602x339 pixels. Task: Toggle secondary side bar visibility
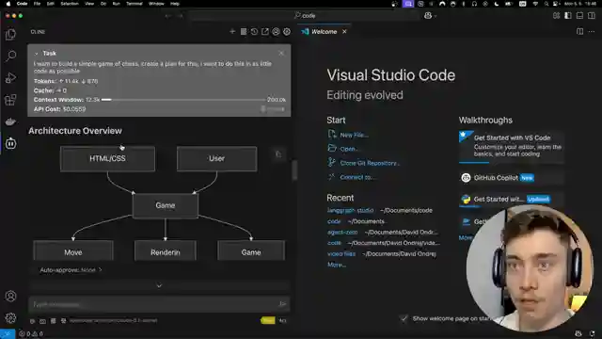(x=592, y=16)
